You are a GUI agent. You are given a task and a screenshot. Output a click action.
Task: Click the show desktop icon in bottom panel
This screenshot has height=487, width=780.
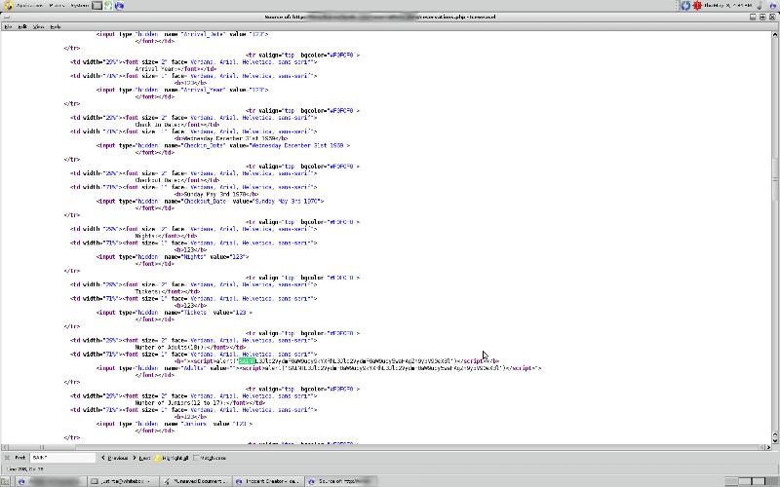[7, 481]
